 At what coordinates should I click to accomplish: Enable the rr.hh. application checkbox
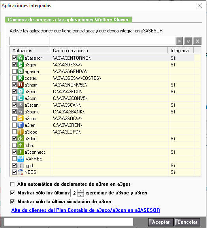tap(14, 145)
